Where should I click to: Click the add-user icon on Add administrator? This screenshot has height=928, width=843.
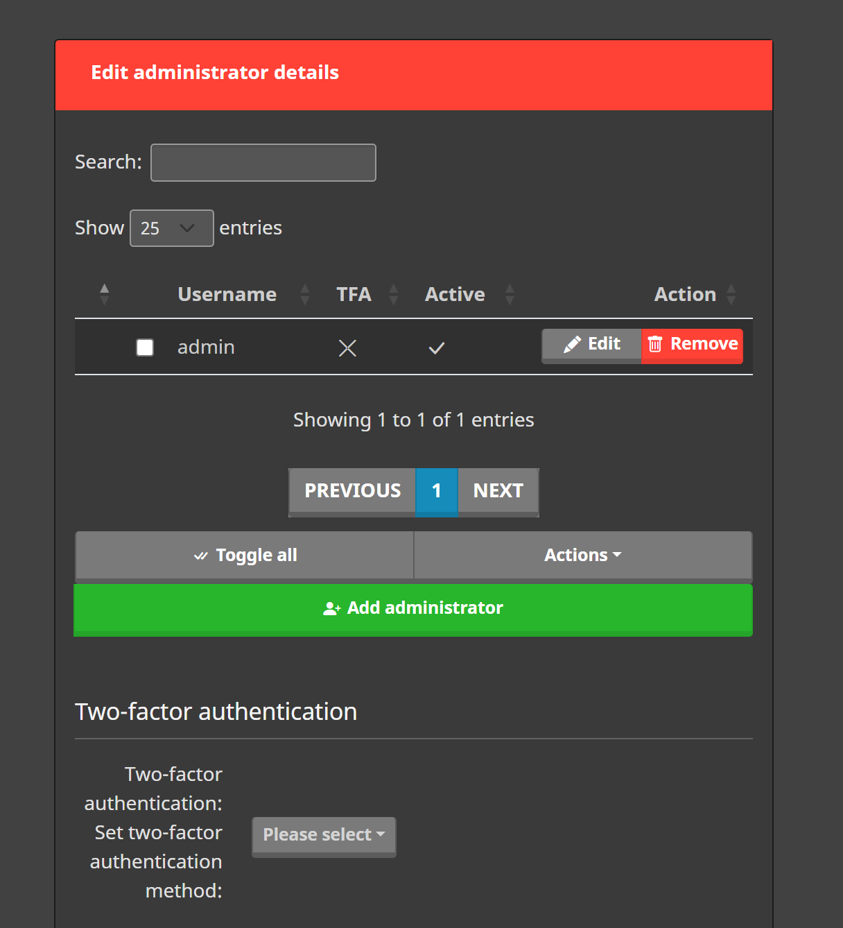click(331, 608)
